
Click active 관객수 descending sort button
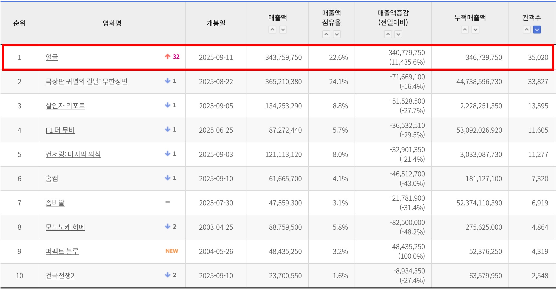(537, 30)
